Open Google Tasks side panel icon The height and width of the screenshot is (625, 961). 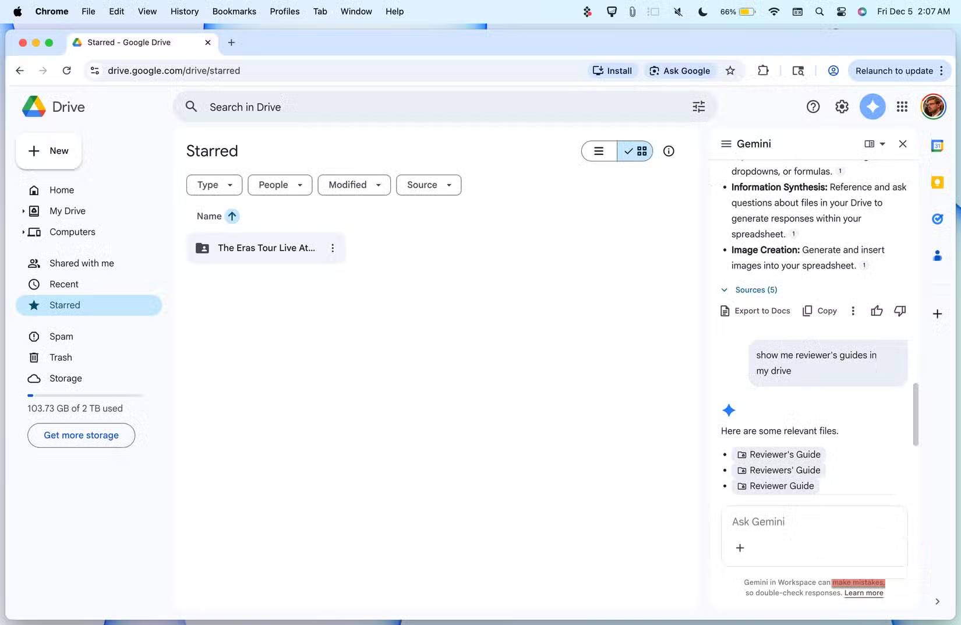[937, 219]
